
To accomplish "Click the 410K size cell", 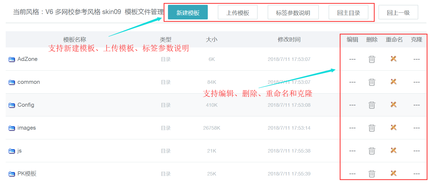I will 212,105.
